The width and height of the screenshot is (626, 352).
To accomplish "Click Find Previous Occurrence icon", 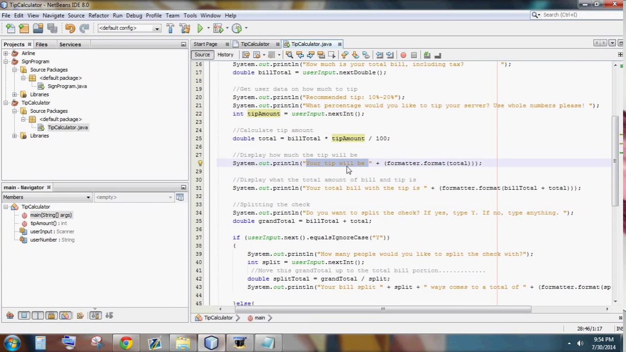I will 300,55.
